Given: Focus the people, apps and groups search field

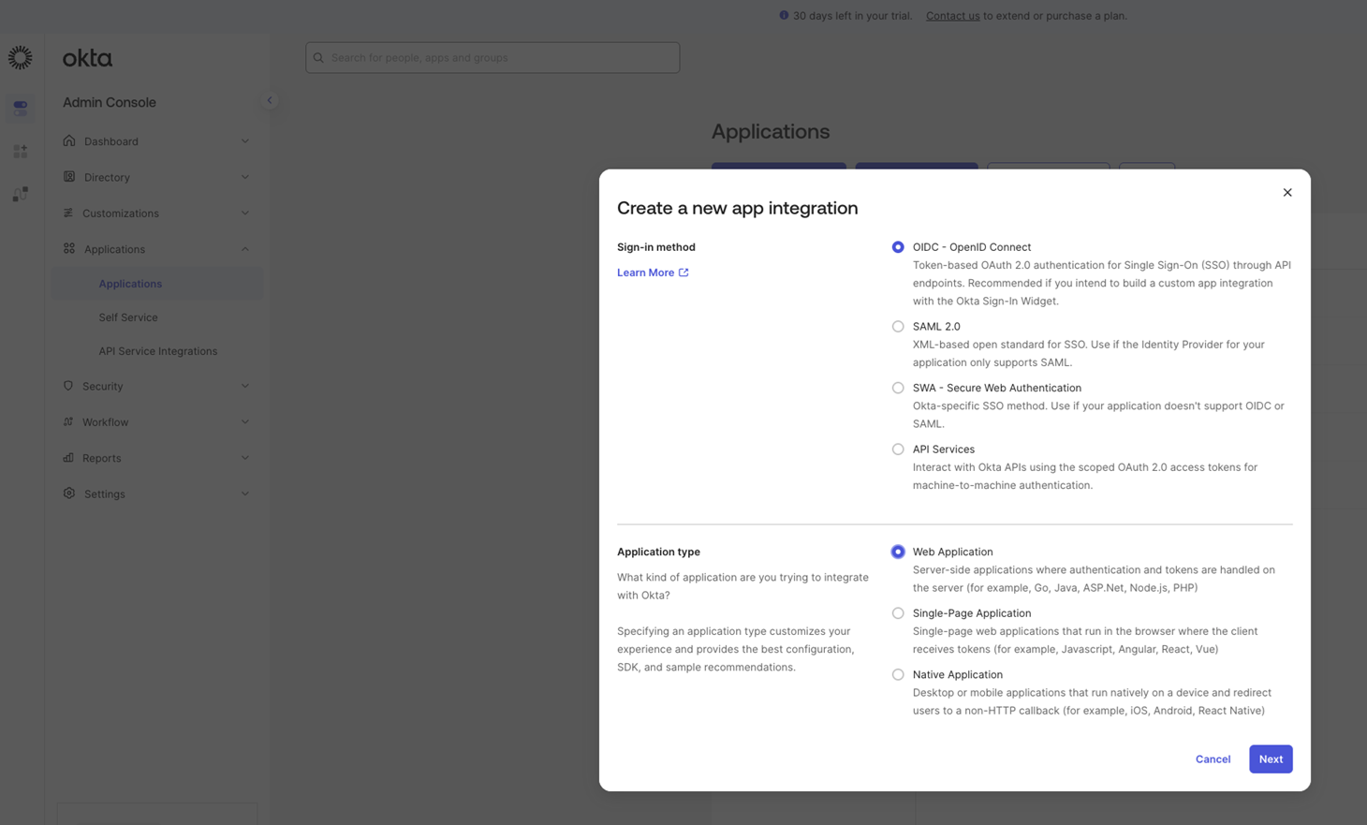Looking at the screenshot, I should (492, 58).
